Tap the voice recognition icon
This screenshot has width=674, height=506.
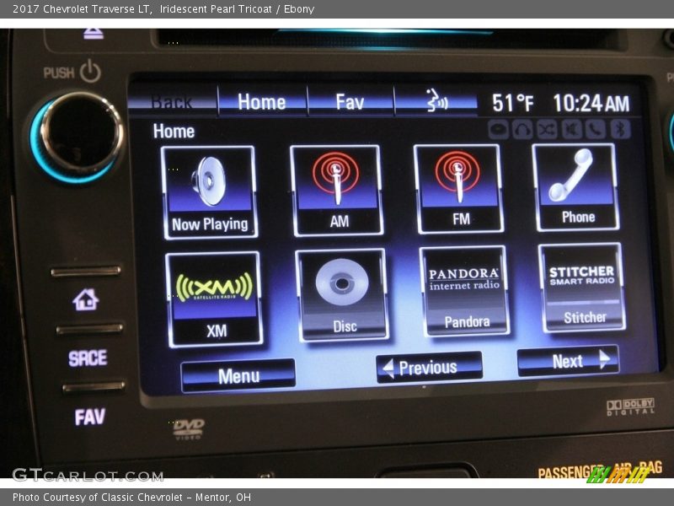[x=436, y=100]
